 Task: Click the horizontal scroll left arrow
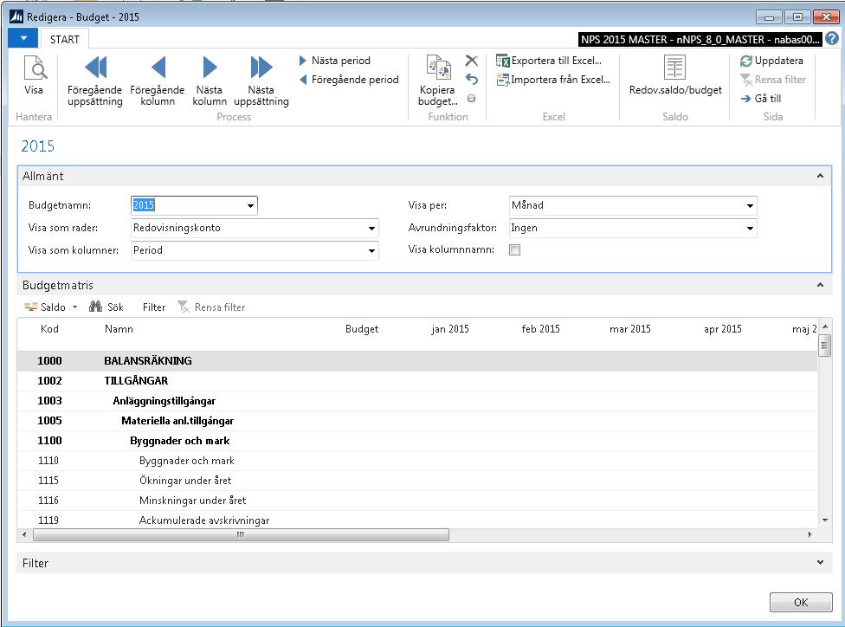[x=24, y=535]
